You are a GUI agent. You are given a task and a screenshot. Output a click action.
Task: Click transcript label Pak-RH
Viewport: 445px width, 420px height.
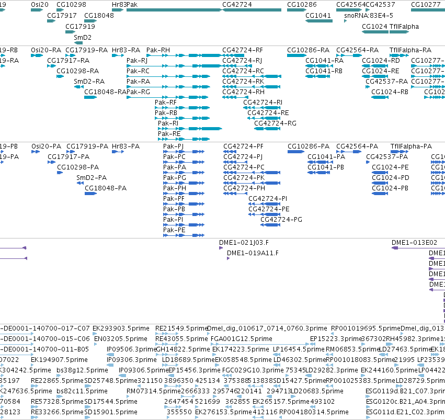(158, 50)
